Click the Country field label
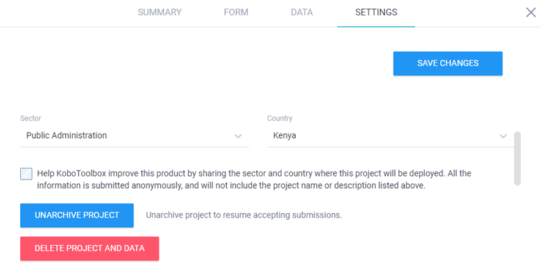 (279, 118)
